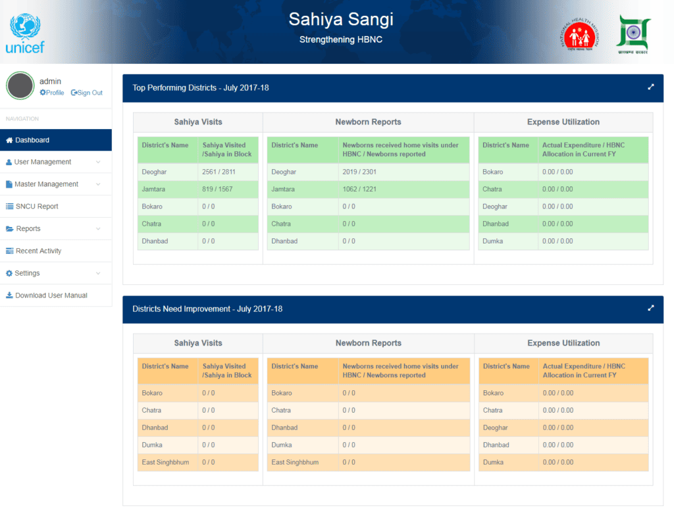Click the activity icon beside Recent Activity
The width and height of the screenshot is (674, 510).
tap(11, 251)
